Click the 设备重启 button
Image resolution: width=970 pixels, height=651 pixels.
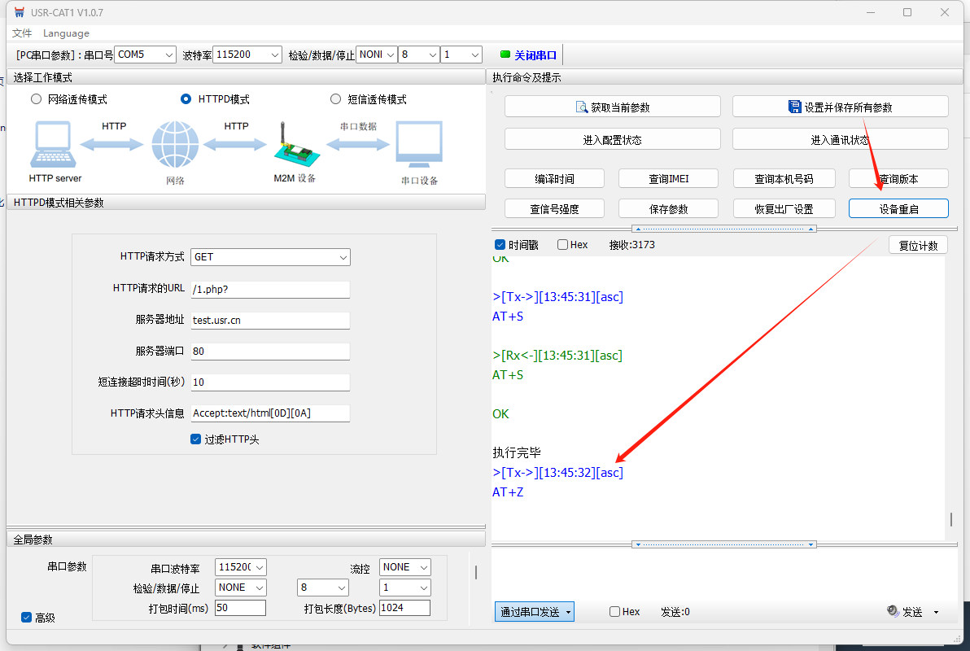898,209
